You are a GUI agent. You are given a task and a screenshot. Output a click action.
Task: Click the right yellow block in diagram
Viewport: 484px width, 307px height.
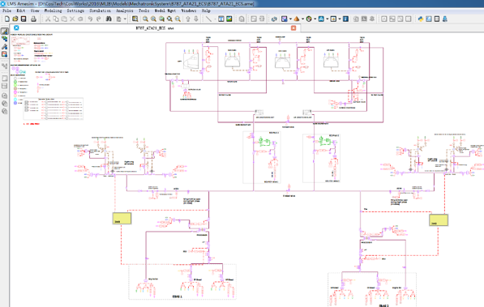tap(439, 220)
